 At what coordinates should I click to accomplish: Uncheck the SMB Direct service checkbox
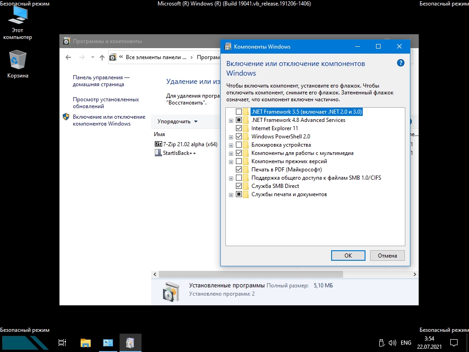(x=239, y=186)
